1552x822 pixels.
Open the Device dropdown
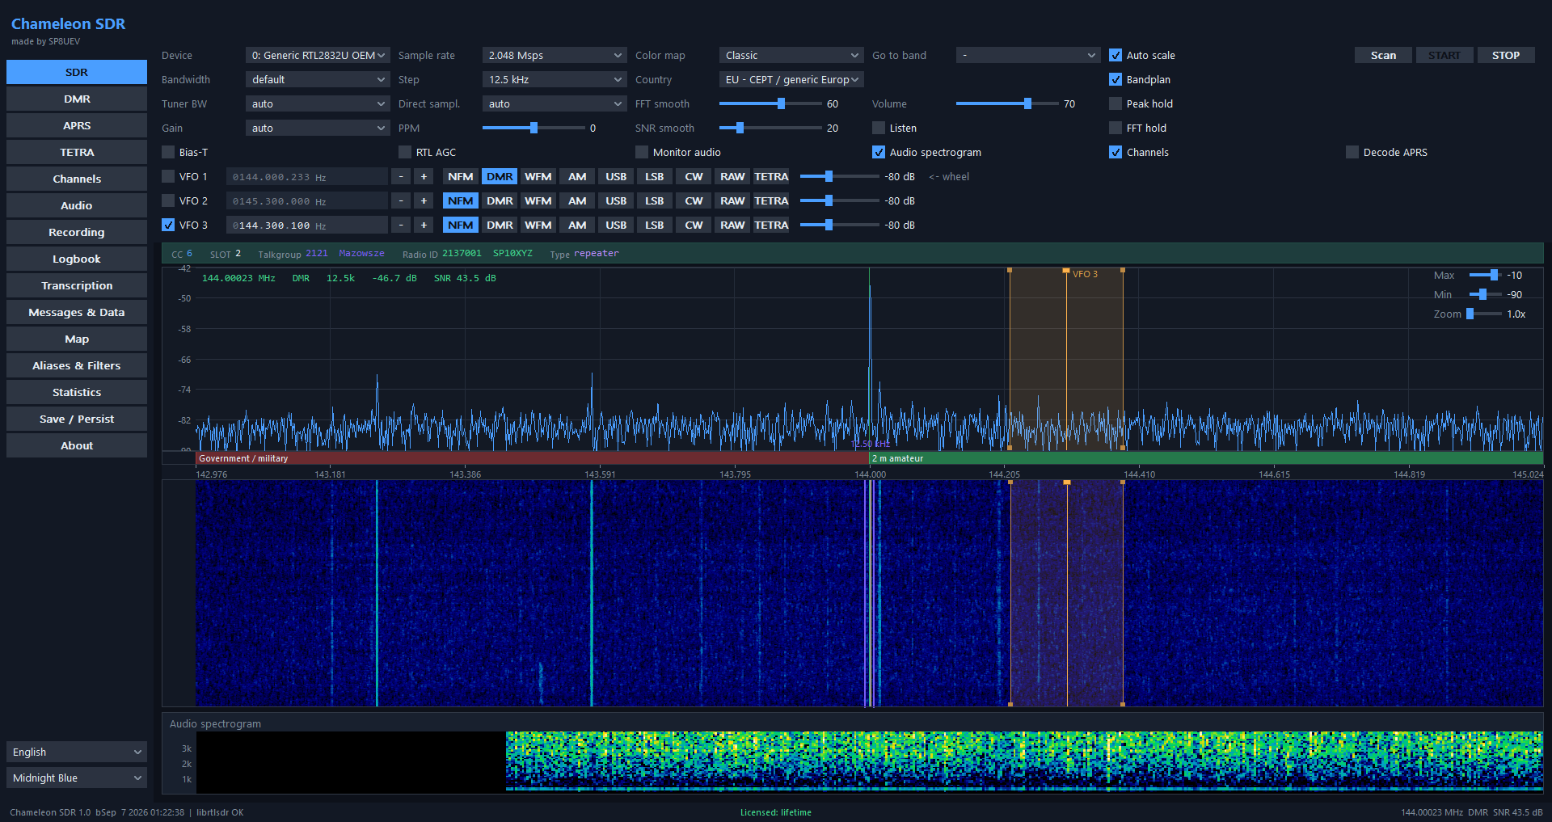tap(318, 55)
